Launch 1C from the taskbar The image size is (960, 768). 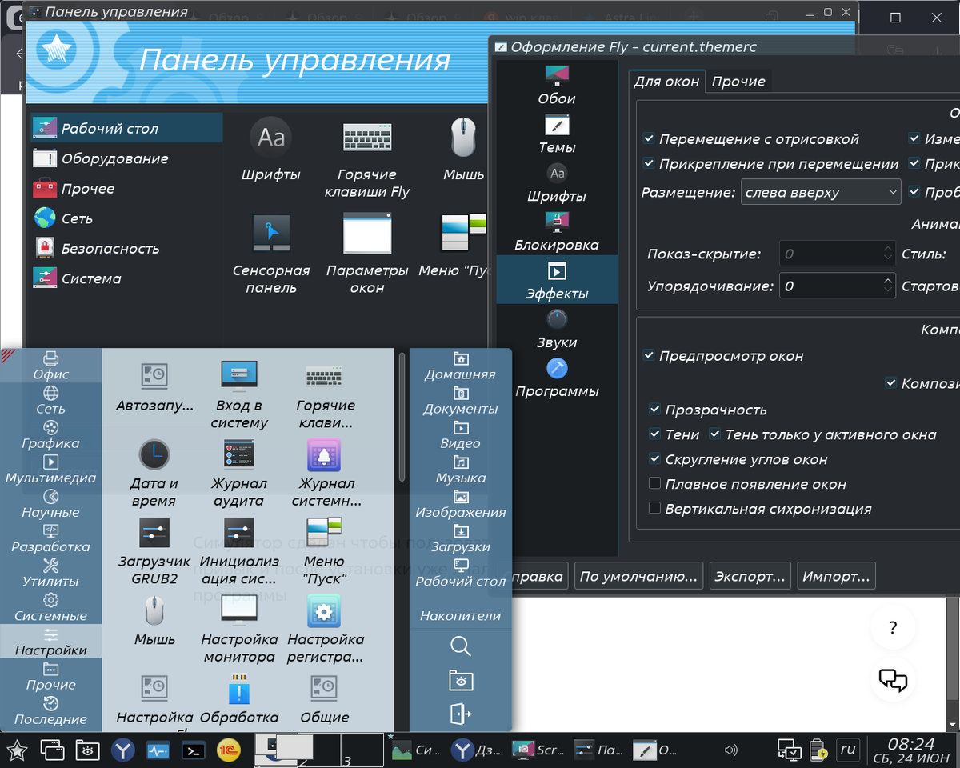coord(228,750)
